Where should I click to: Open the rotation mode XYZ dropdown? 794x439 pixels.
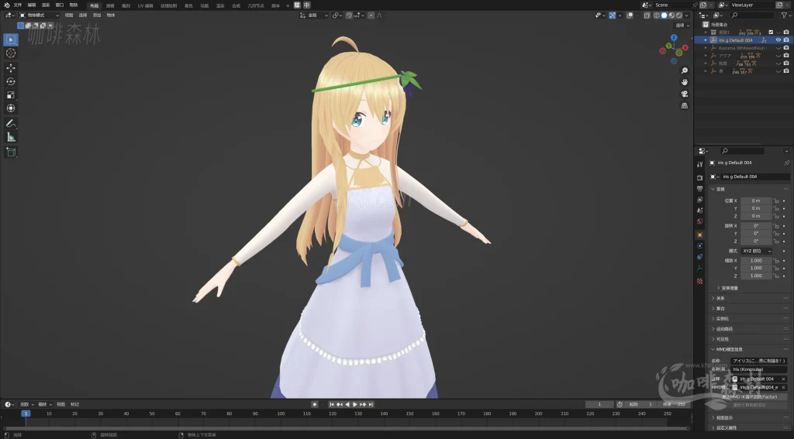(757, 251)
